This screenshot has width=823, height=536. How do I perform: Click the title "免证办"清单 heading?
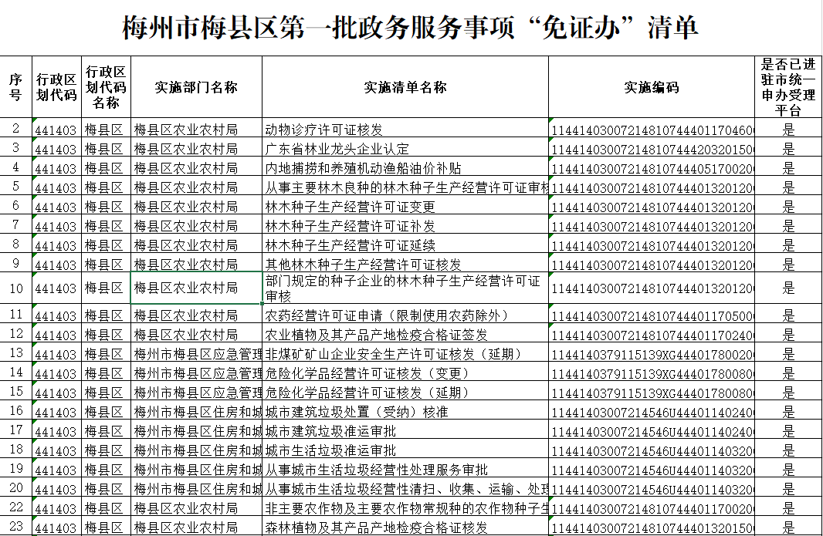pyautogui.click(x=411, y=29)
